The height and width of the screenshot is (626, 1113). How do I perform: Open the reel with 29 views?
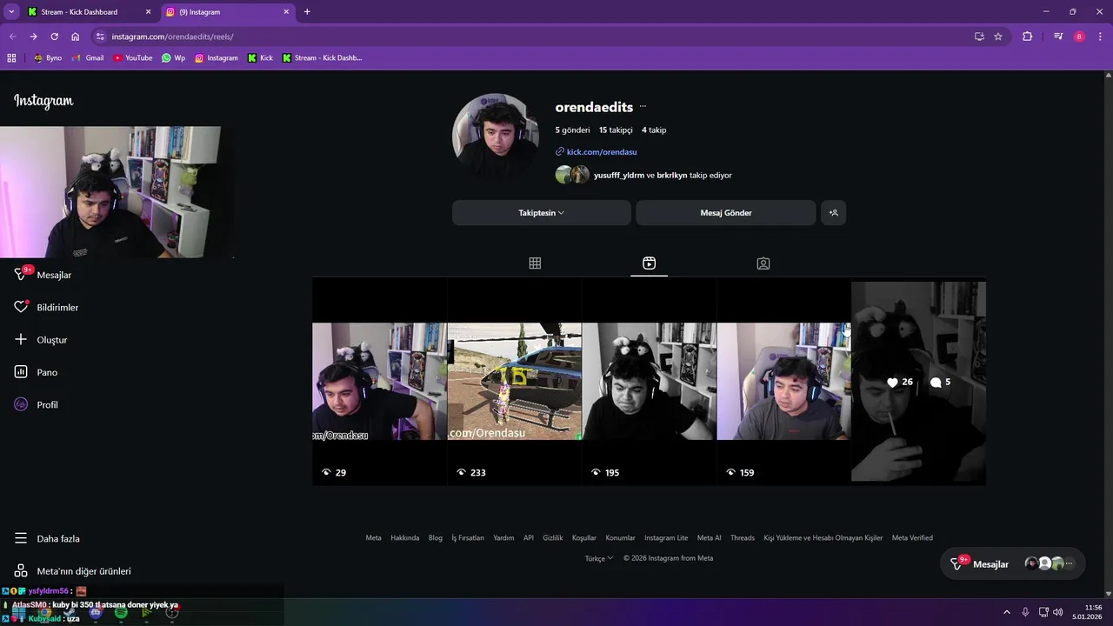tap(380, 382)
